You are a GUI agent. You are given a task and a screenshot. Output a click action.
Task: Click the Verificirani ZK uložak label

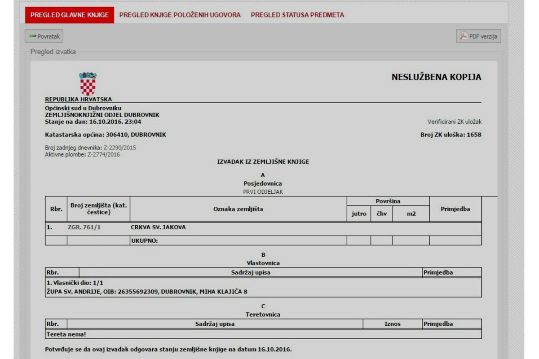click(x=455, y=122)
